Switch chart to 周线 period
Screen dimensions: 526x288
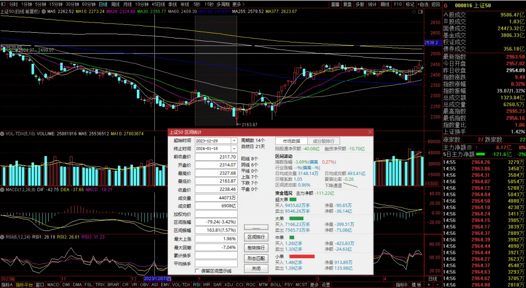[115, 4]
